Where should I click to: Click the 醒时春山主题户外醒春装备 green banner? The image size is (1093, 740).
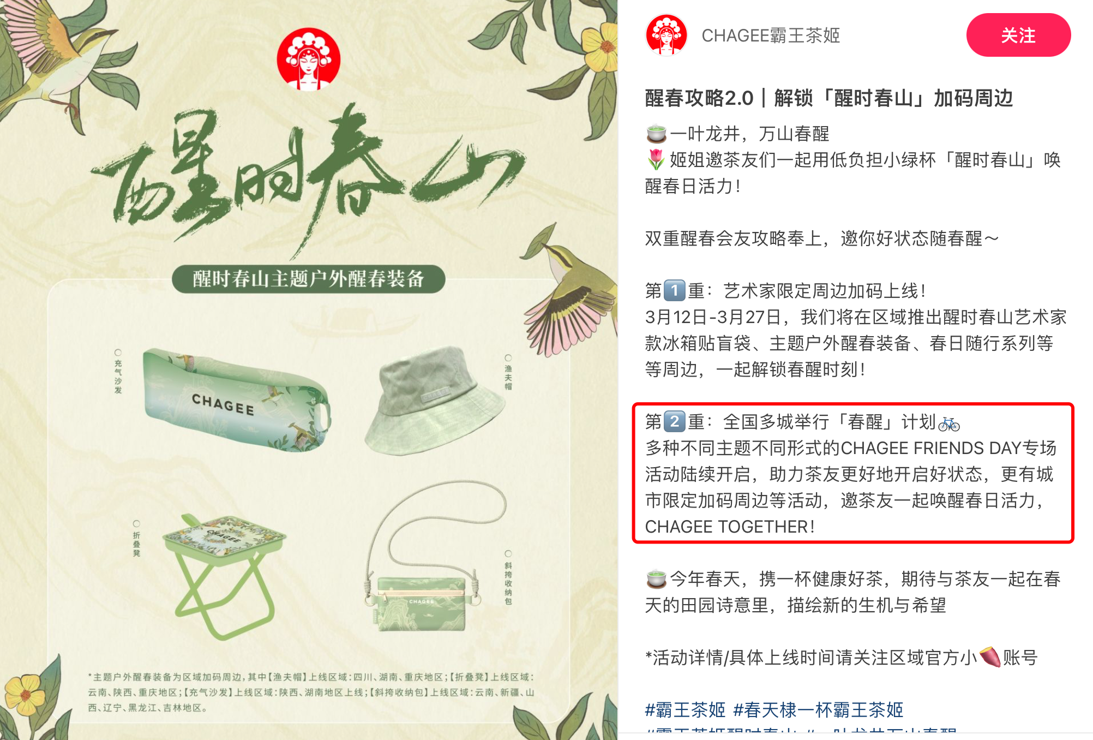pyautogui.click(x=309, y=279)
